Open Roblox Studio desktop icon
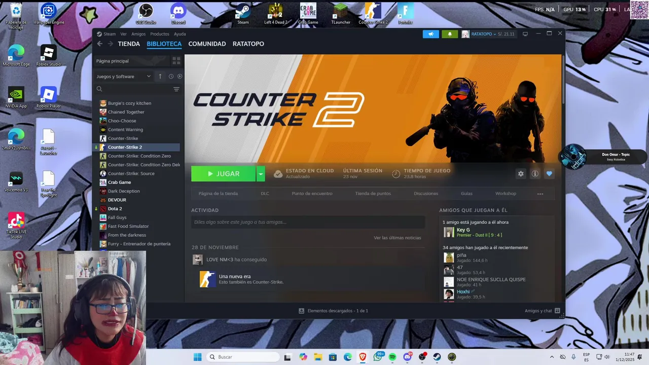Screen dimensions: 649x365 (x=49, y=56)
